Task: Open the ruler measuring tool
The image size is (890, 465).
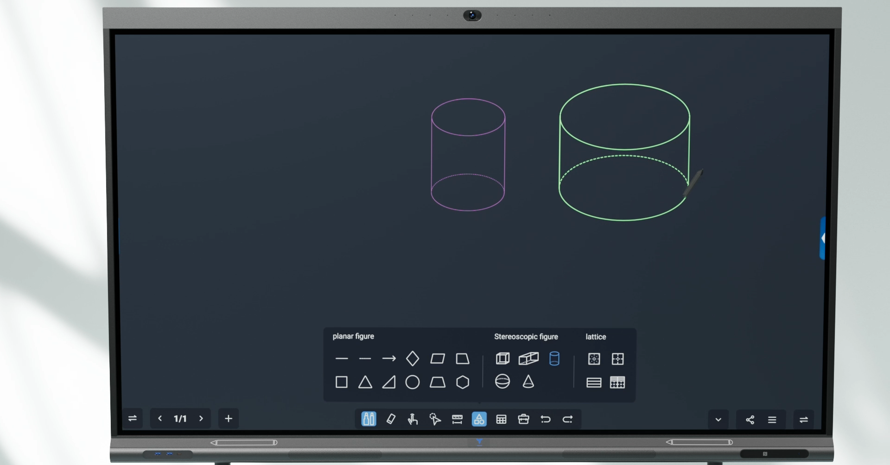Action: [457, 419]
